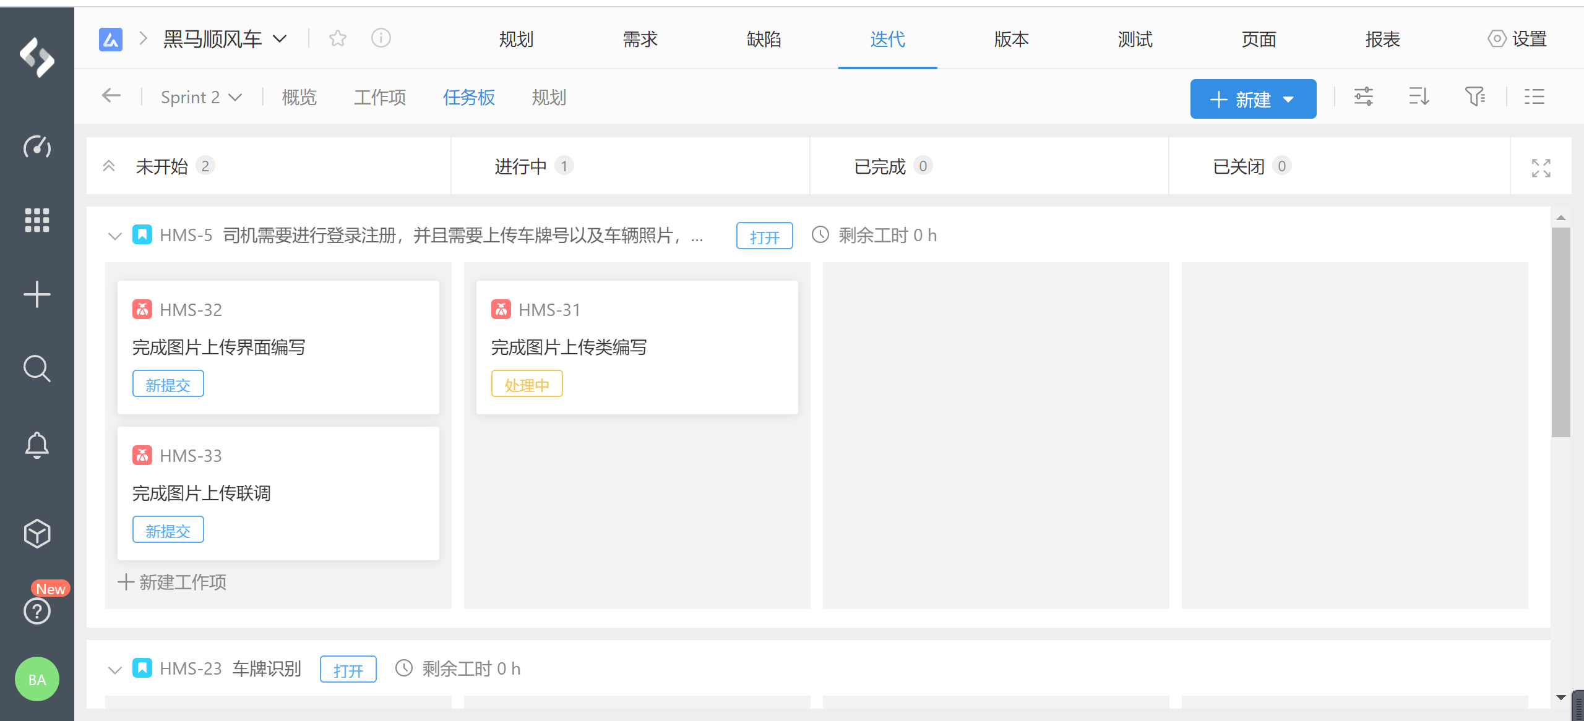Open the dashboard gauge icon in sidebar

(37, 147)
